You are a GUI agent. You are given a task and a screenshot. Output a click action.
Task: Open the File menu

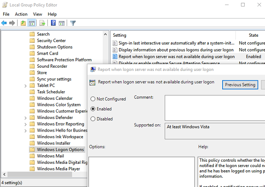pyautogui.click(x=6, y=14)
